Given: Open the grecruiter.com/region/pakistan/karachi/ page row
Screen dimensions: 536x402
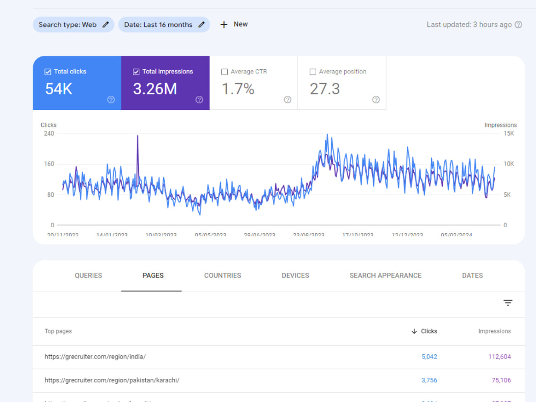Looking at the screenshot, I should coord(279,381).
